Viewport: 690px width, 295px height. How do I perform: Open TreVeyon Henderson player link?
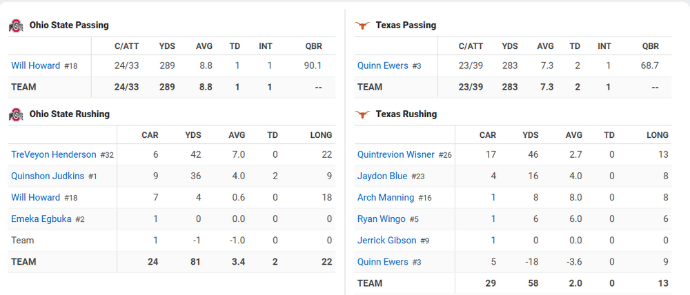pos(54,154)
